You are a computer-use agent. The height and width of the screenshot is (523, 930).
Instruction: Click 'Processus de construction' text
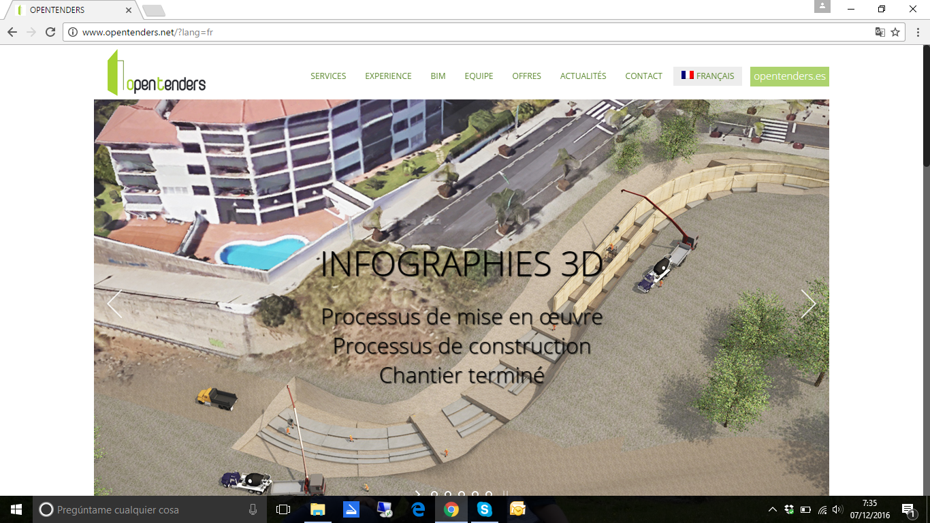tap(462, 346)
